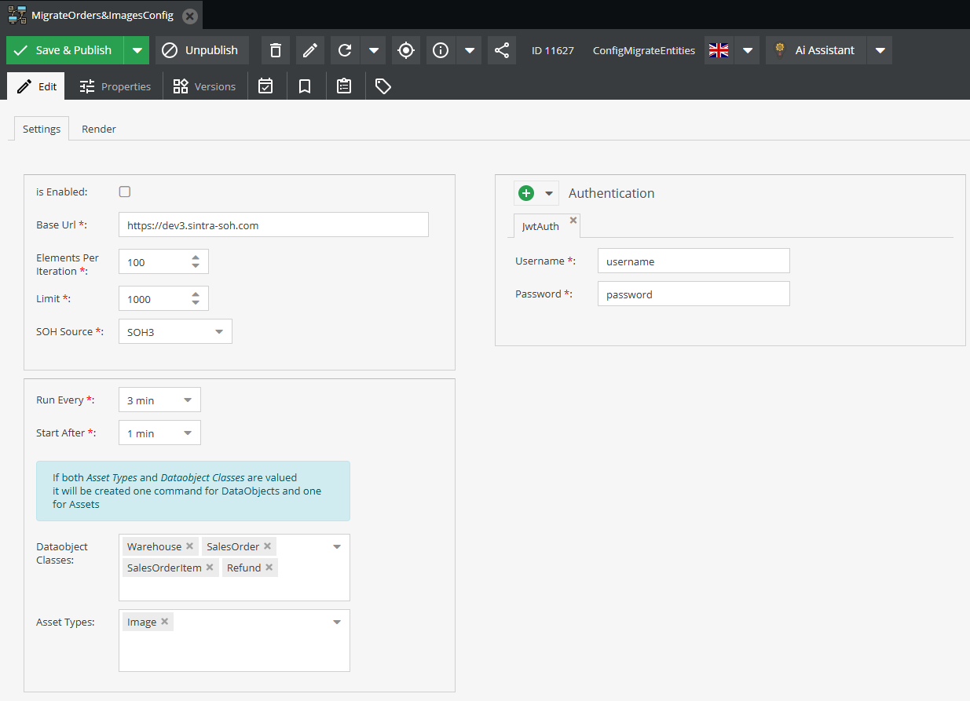The height and width of the screenshot is (701, 970).
Task: Click the Unpublish button
Action: [x=202, y=49]
